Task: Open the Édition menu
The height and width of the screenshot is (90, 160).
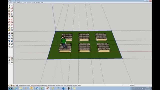Action: click(x=14, y=3)
